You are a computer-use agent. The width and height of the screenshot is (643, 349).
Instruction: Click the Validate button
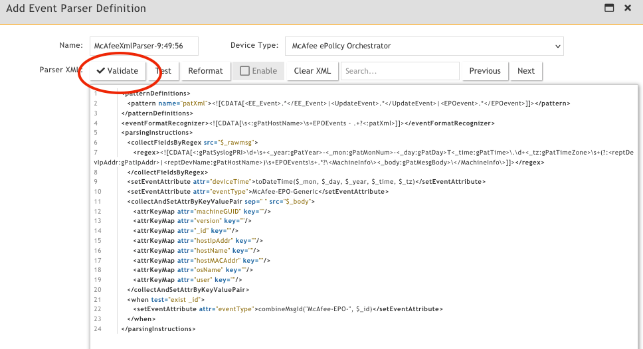pos(118,71)
